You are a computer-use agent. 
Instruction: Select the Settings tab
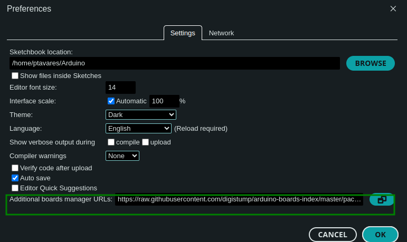pyautogui.click(x=183, y=33)
